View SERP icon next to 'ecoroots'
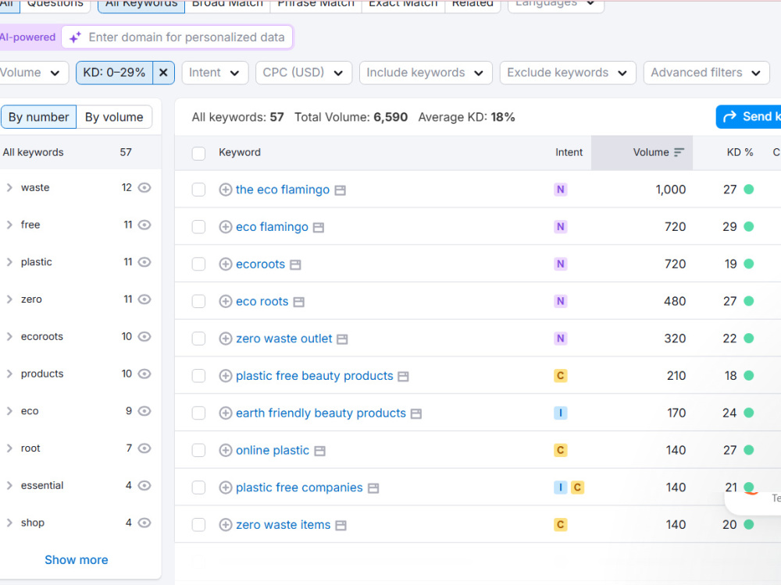Viewport: 781px width, 585px height. pos(295,265)
